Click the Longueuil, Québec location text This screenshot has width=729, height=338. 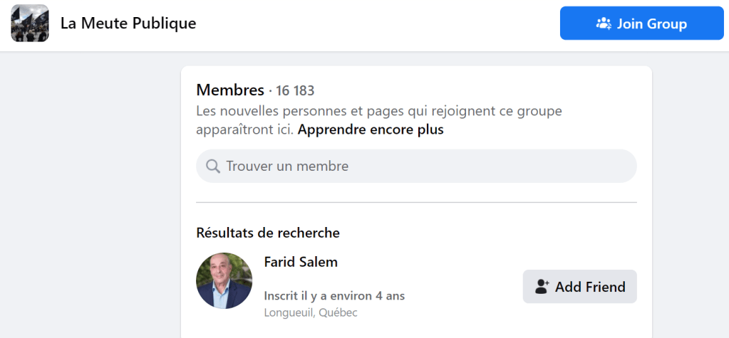(x=311, y=312)
